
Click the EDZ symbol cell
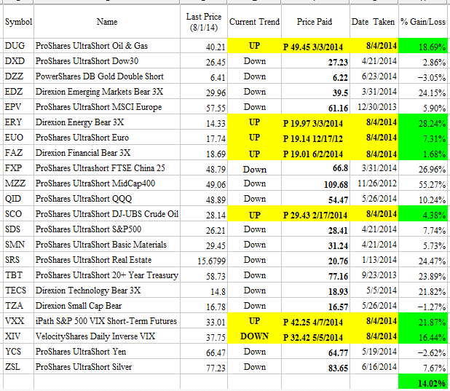pos(18,92)
